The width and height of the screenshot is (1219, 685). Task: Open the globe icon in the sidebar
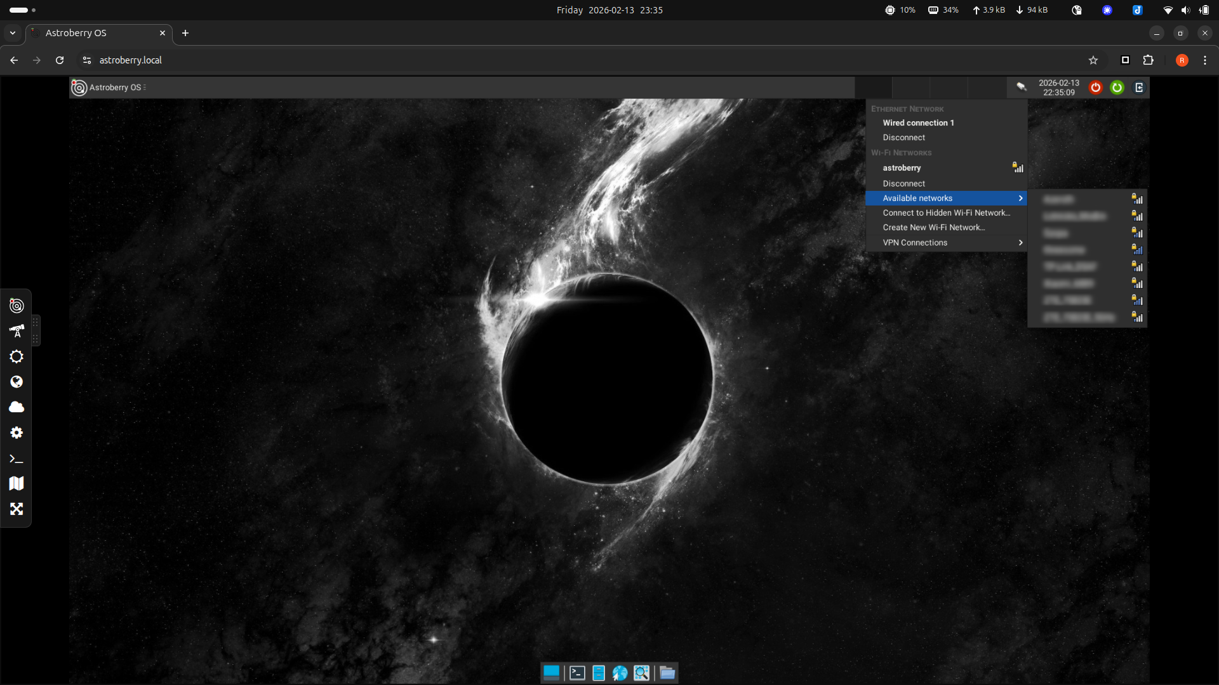pyautogui.click(x=17, y=382)
